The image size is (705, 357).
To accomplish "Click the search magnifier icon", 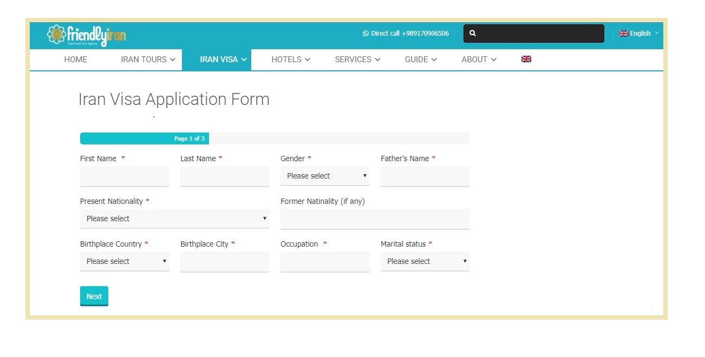I will click(x=473, y=34).
